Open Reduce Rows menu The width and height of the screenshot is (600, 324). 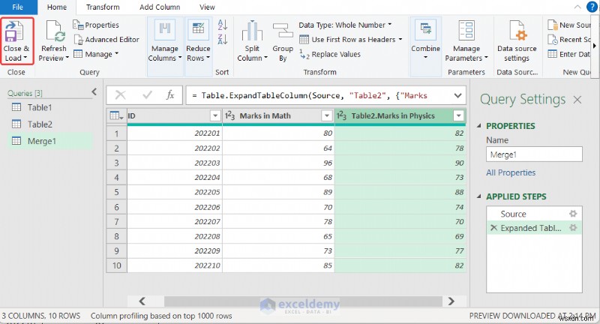pyautogui.click(x=198, y=41)
